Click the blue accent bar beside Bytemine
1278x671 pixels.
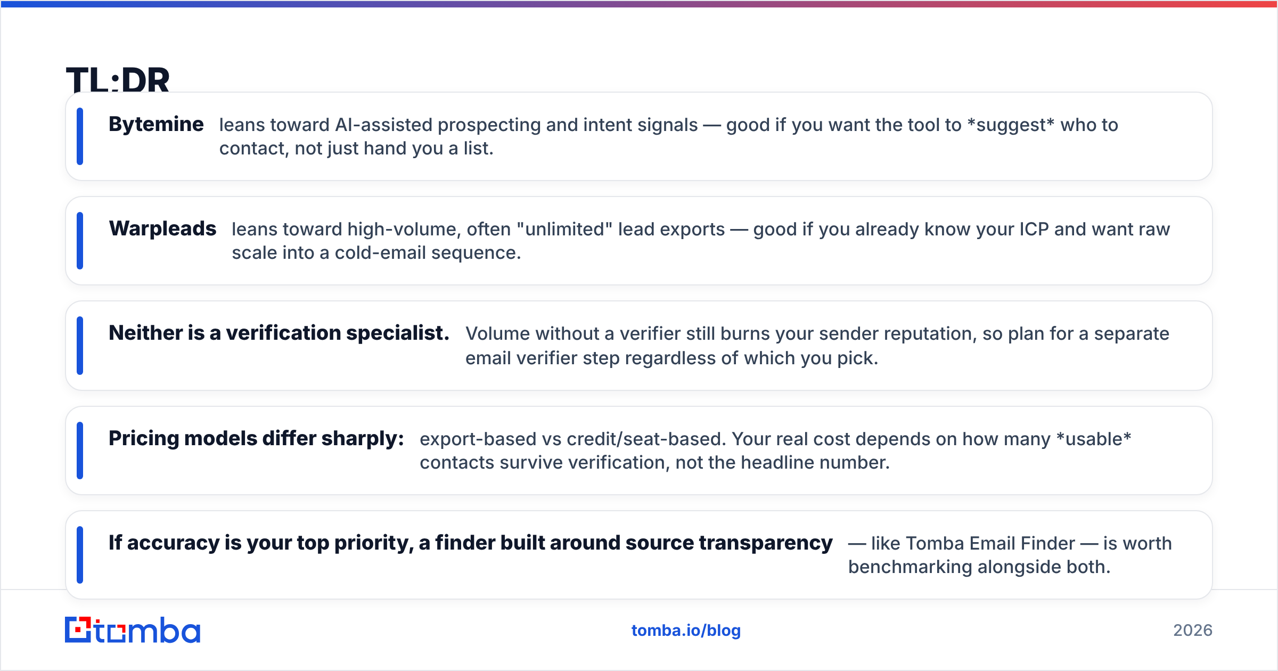point(80,136)
